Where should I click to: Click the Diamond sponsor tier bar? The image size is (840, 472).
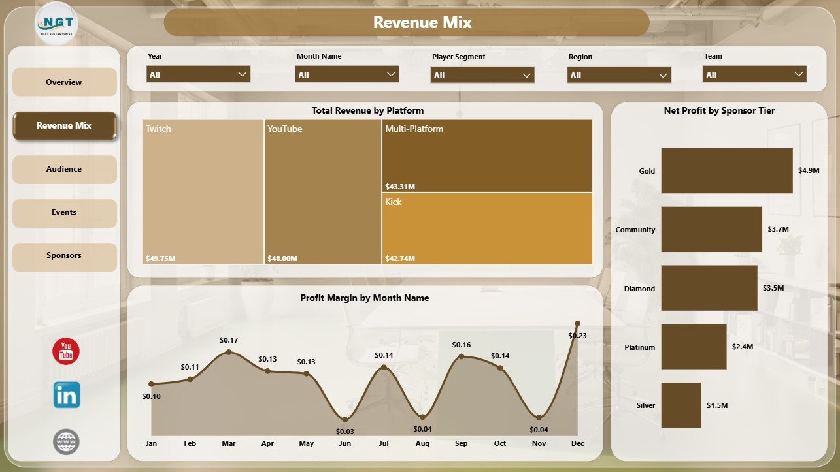709,288
